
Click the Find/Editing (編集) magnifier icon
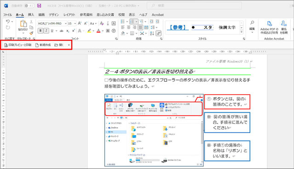coord(252,23)
